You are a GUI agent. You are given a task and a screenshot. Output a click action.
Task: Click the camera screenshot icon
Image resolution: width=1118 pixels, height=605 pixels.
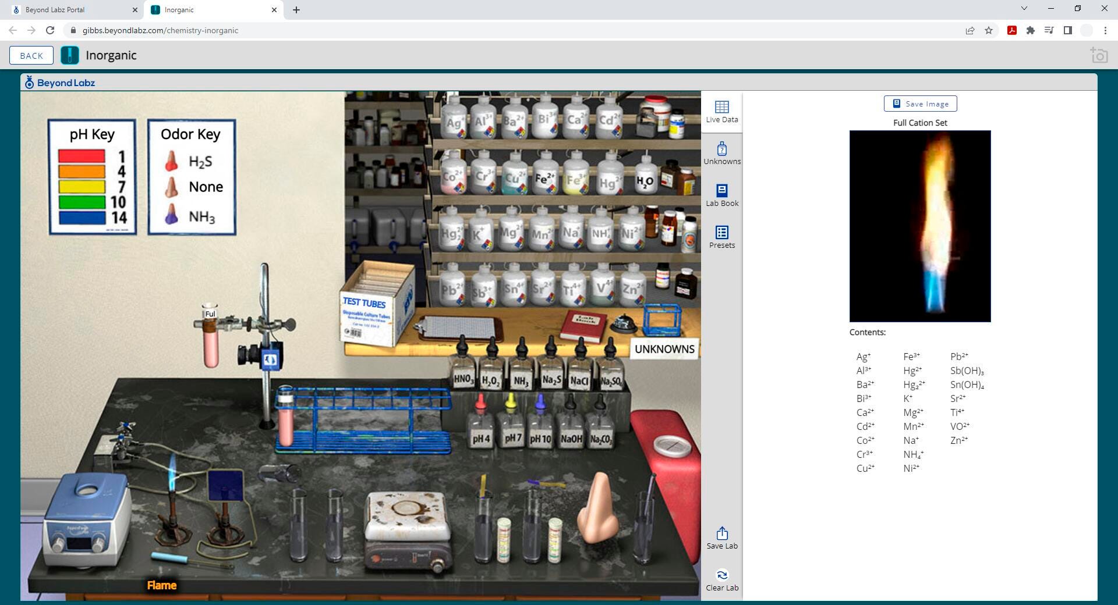pyautogui.click(x=1098, y=55)
